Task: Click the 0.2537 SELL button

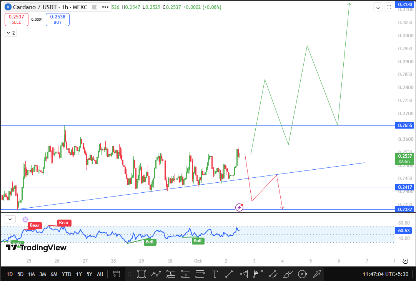Action: [x=17, y=19]
